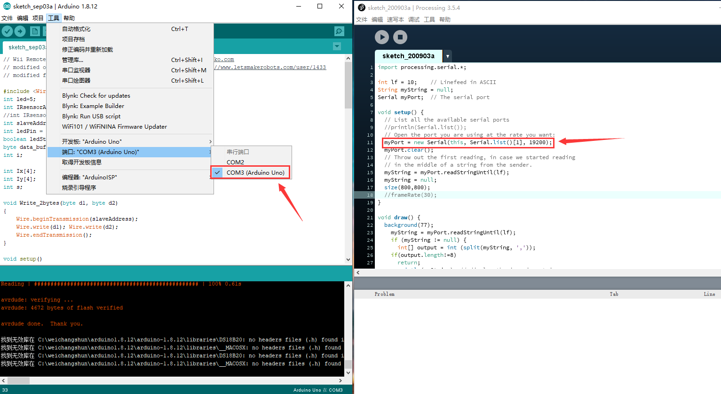
Task: Open the Processing 速写本 menu
Action: pos(396,20)
